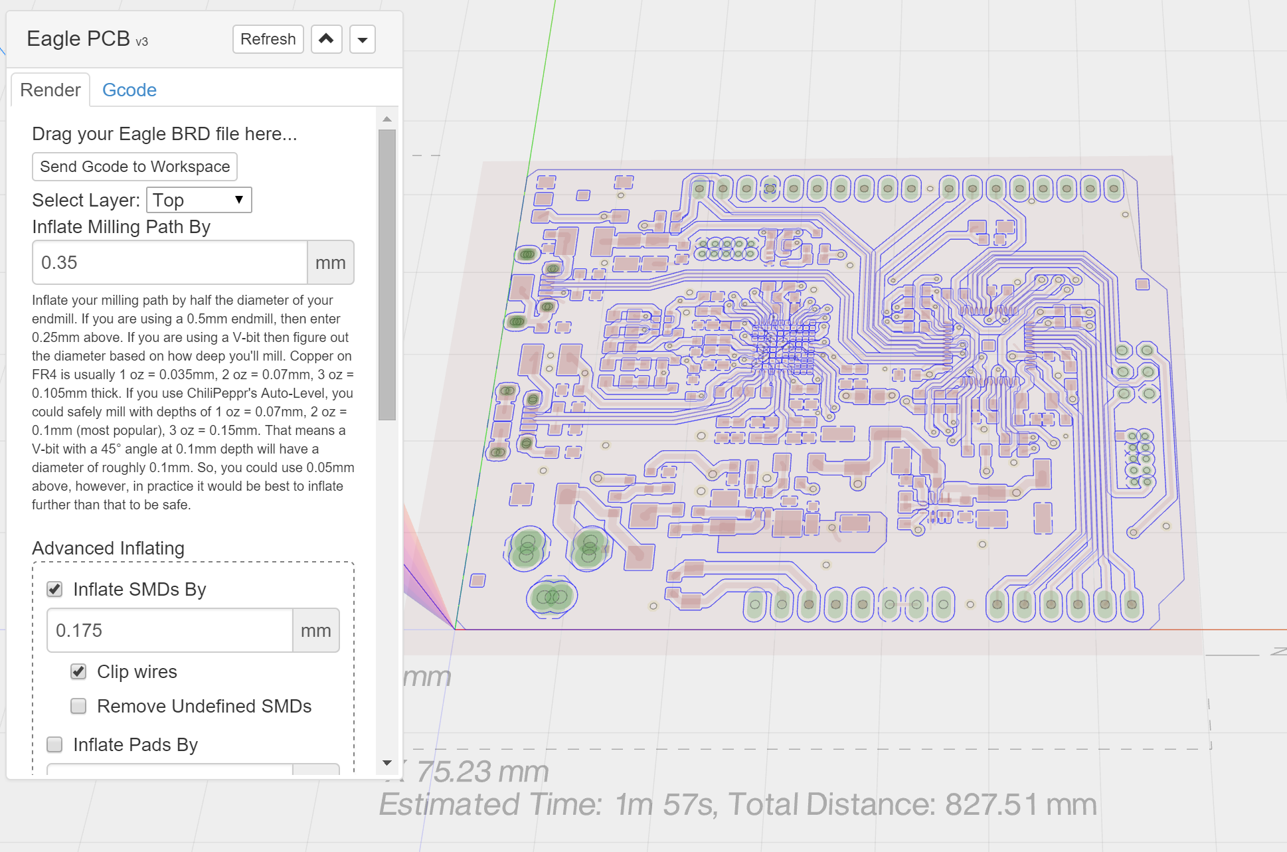
Task: Click the Eagle PCB widget title
Action: point(78,39)
